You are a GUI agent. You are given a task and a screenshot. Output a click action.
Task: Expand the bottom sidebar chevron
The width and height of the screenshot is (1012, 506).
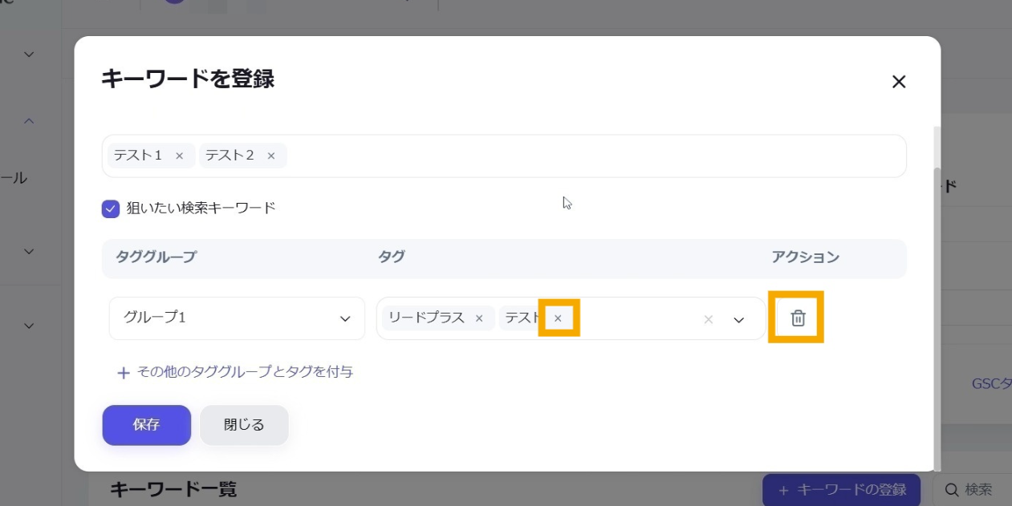(x=29, y=326)
